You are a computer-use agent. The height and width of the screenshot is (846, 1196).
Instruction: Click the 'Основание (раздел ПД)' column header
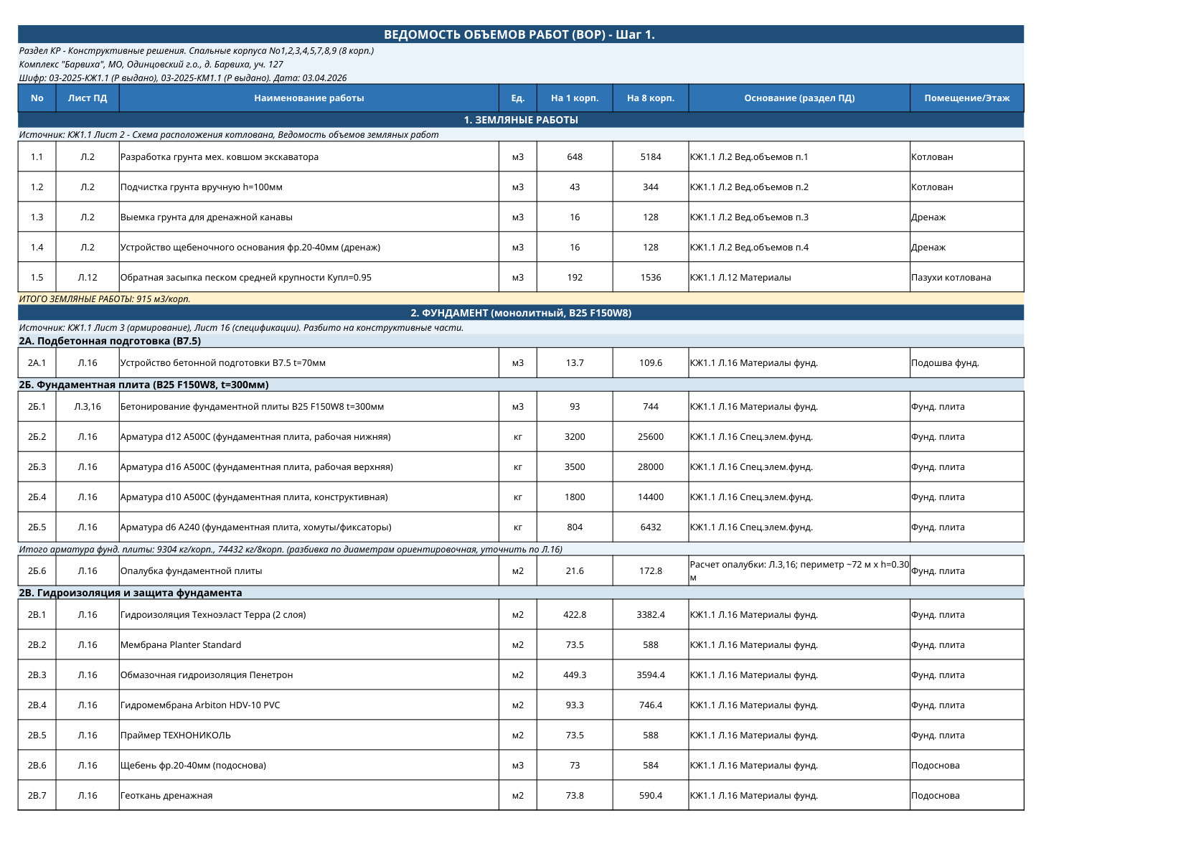point(799,98)
